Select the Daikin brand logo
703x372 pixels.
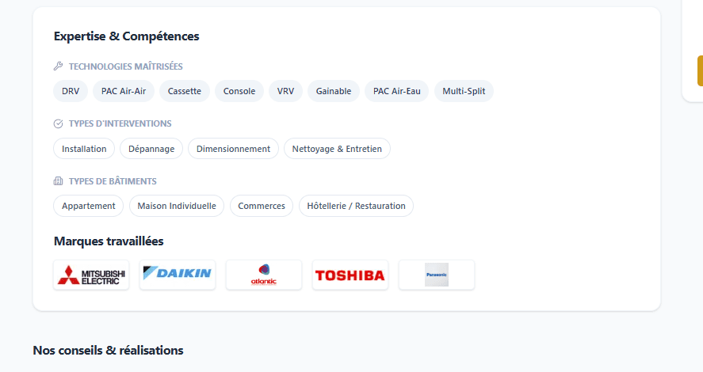click(178, 275)
